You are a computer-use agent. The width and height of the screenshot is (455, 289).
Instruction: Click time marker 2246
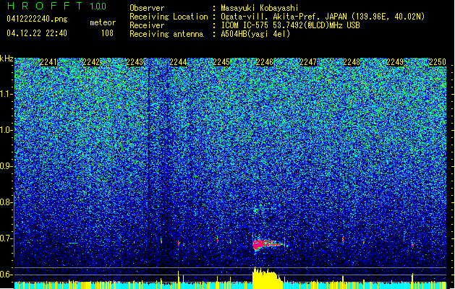coord(265,62)
